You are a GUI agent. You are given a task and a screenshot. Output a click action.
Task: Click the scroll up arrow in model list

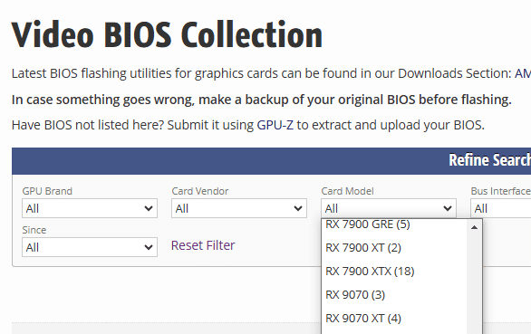(474, 227)
